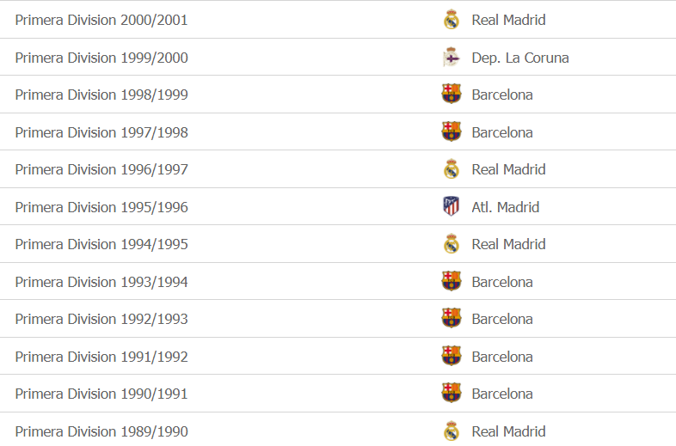Click Barcelona crest in 1993/1994 row

(x=452, y=282)
